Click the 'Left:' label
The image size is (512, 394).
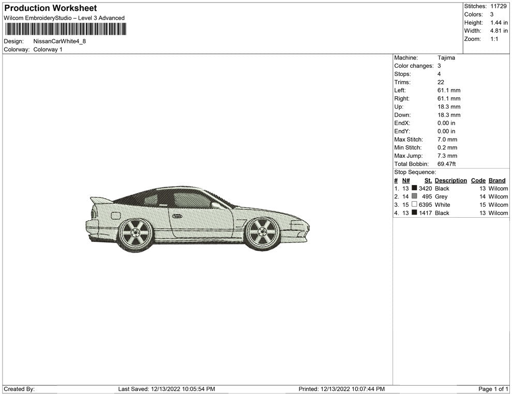[400, 90]
